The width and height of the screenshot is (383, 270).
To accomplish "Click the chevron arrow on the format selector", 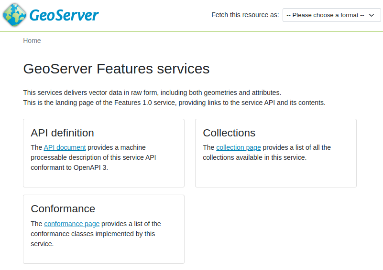I will pos(372,15).
